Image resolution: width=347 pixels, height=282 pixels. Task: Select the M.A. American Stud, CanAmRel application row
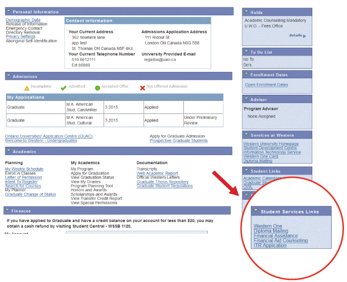115,107
